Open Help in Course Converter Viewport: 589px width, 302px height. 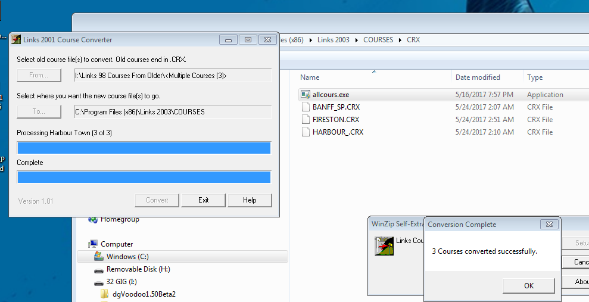(250, 200)
